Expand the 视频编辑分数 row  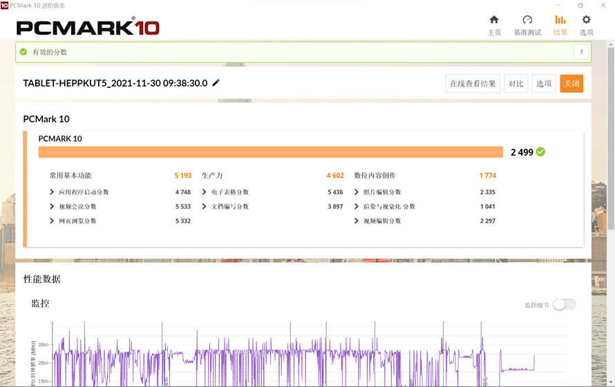click(x=356, y=220)
